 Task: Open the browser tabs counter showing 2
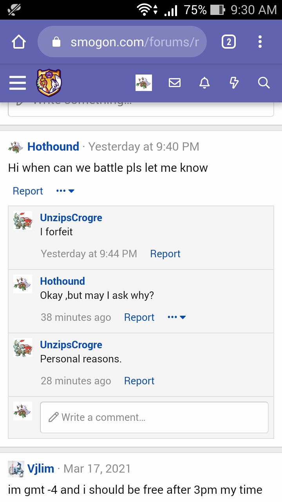pos(229,42)
